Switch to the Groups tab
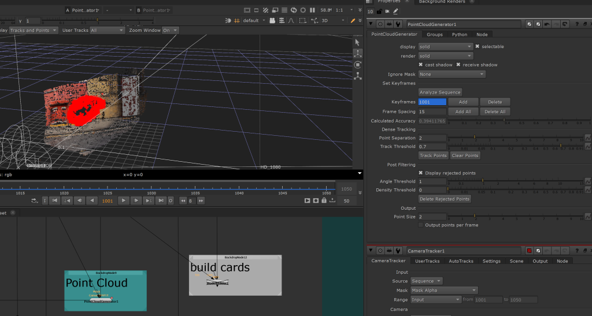The width and height of the screenshot is (592, 316). pos(435,34)
